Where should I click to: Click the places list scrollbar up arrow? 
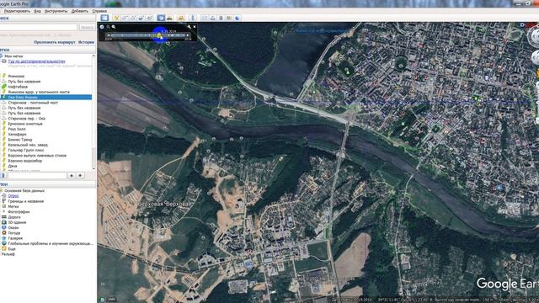pos(93,56)
